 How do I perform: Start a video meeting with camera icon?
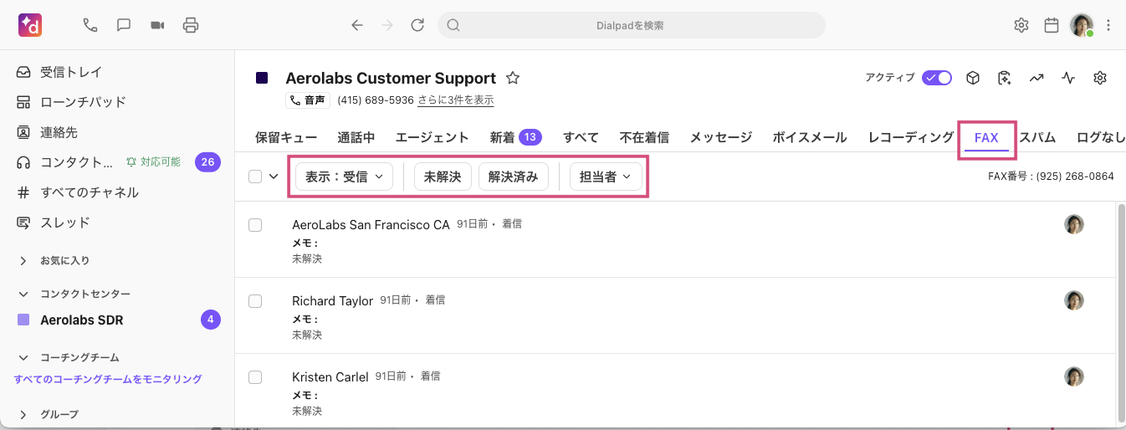point(157,25)
